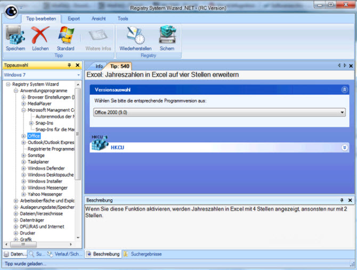The image size is (357, 270).
Task: Expand the Windows Defender node
Action: (23, 169)
